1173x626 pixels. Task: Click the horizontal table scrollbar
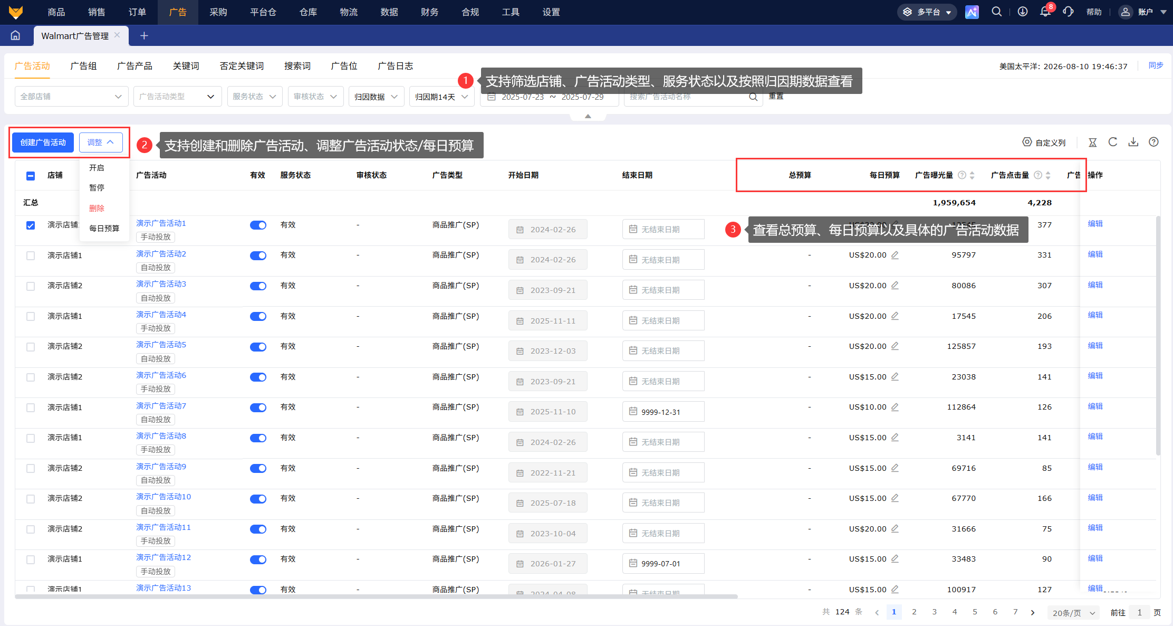(376, 596)
